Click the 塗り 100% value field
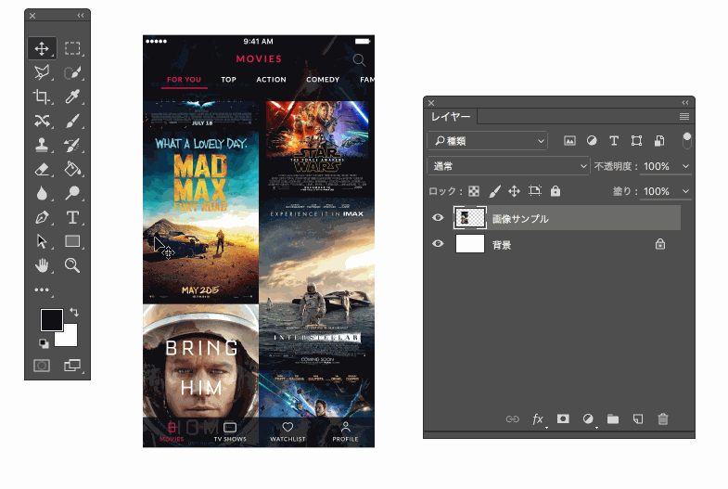This screenshot has width=728, height=489. pyautogui.click(x=657, y=191)
